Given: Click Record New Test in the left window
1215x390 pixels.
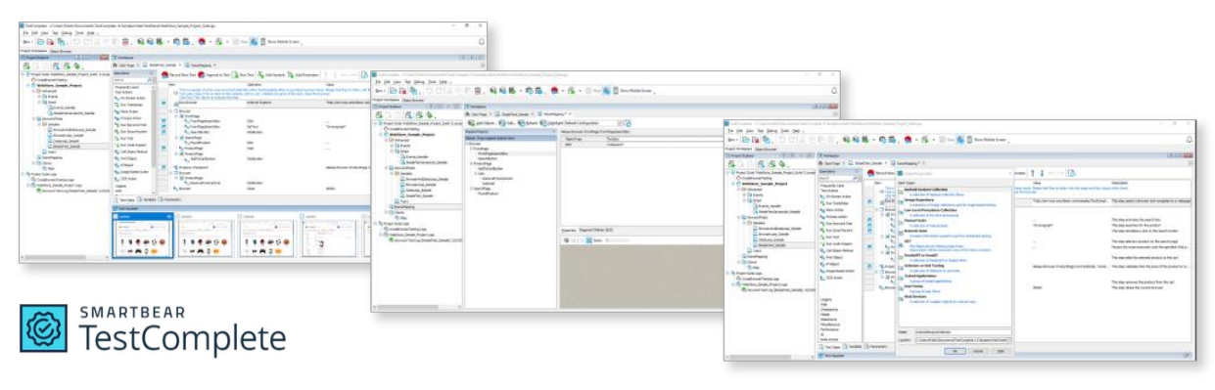Looking at the screenshot, I should 178,74.
